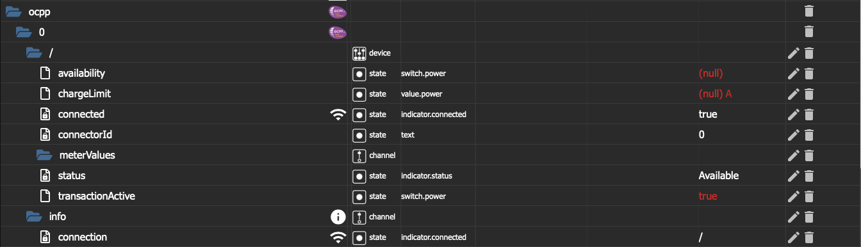This screenshot has width=861, height=247.
Task: Click the wifi icon beside connected state
Action: click(x=338, y=115)
